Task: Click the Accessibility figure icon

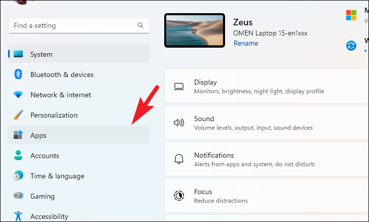Action: (x=18, y=216)
